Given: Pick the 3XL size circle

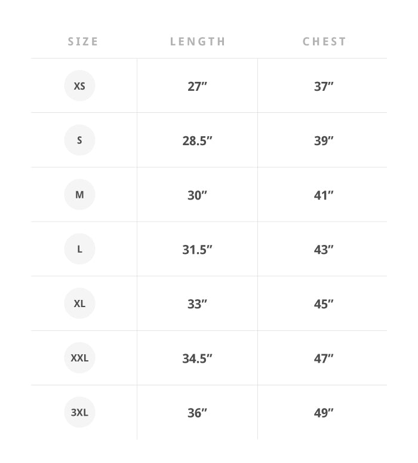Looking at the screenshot, I should 79,412.
